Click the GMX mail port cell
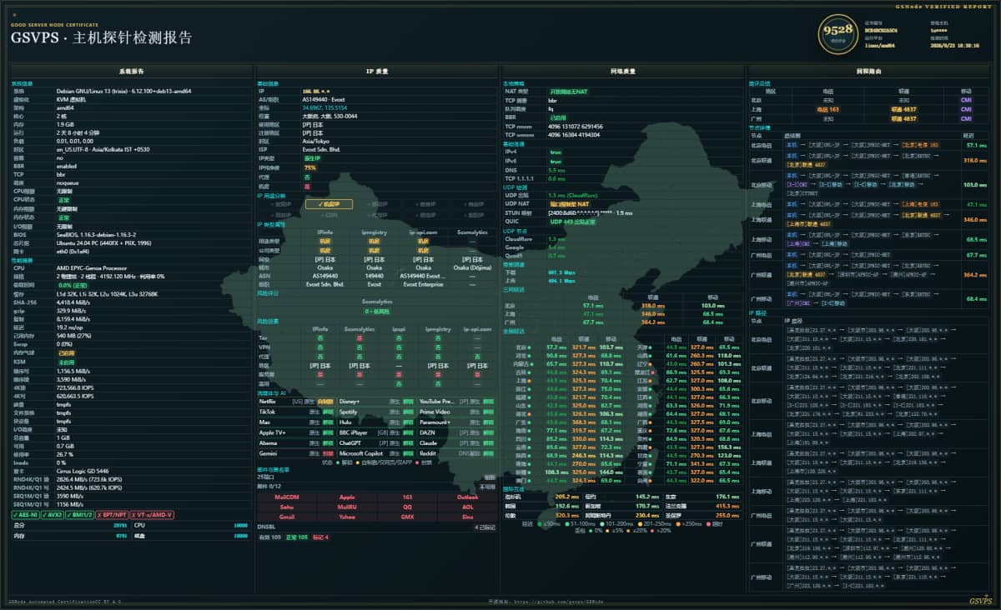The image size is (1001, 610). click(407, 517)
